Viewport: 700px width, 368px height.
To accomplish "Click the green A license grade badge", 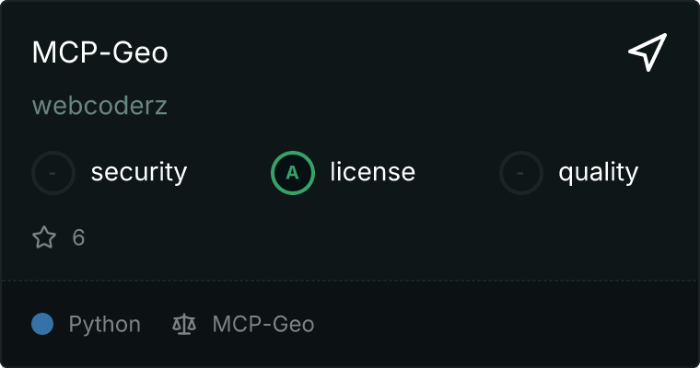I will click(292, 172).
